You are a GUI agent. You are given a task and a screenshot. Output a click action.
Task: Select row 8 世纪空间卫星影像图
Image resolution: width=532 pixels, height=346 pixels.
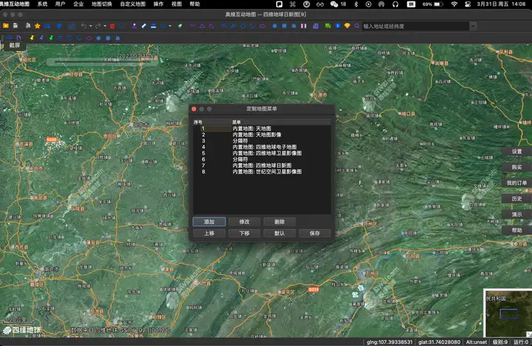click(262, 172)
